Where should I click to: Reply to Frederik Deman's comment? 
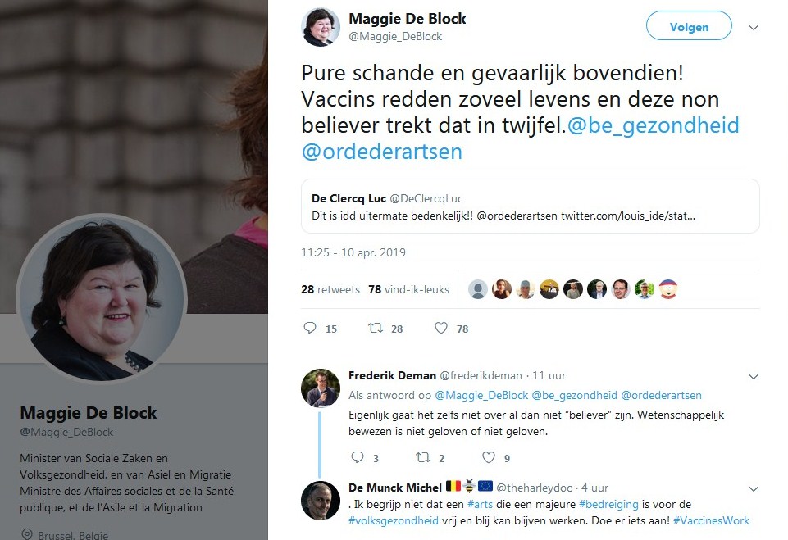(358, 457)
